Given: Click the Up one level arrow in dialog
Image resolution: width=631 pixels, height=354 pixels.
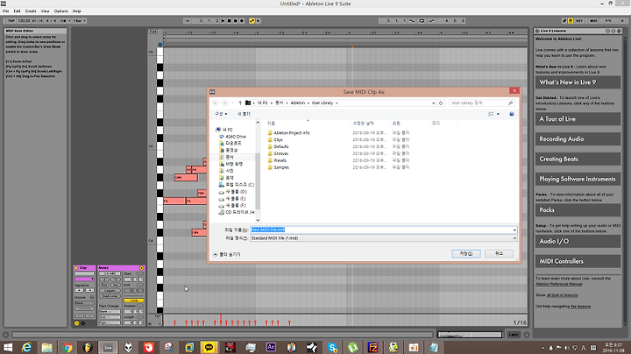Looking at the screenshot, I should (x=240, y=103).
